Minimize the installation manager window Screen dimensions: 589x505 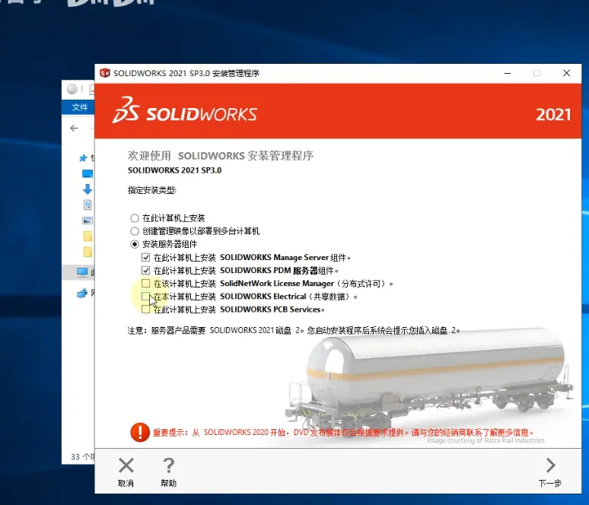click(x=508, y=73)
